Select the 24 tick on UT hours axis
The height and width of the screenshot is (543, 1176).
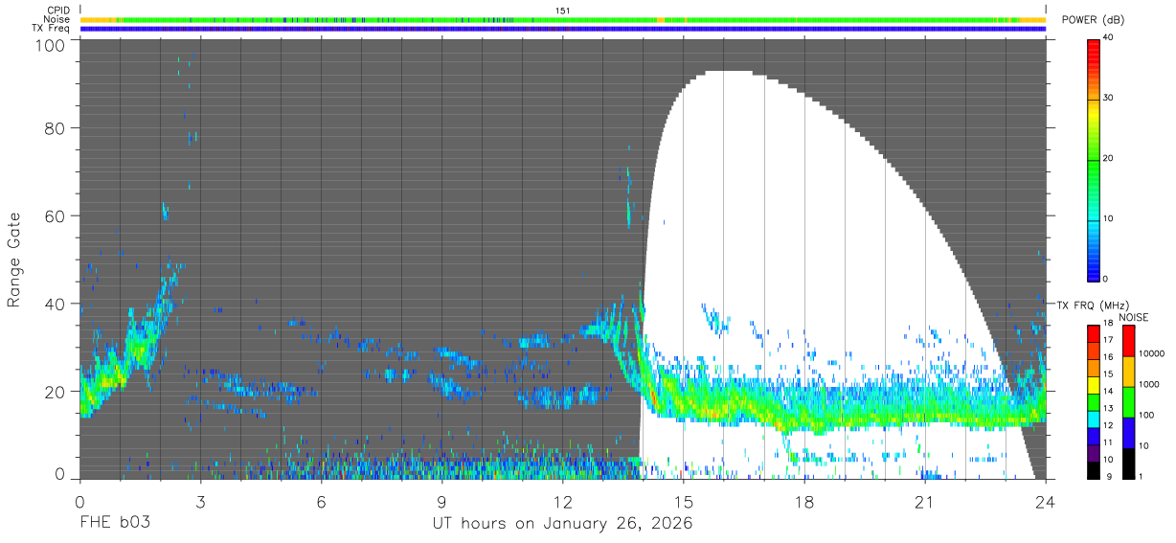pos(1046,502)
